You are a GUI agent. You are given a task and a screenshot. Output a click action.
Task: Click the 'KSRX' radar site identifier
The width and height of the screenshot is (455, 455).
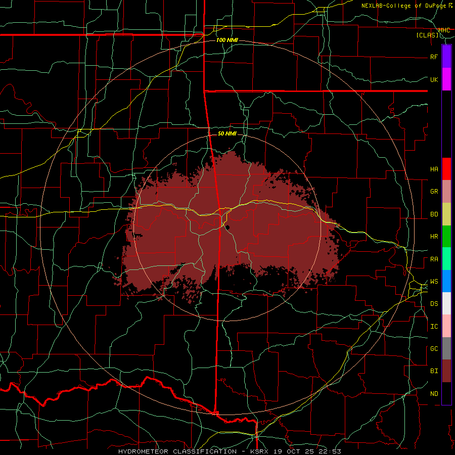(259, 451)
